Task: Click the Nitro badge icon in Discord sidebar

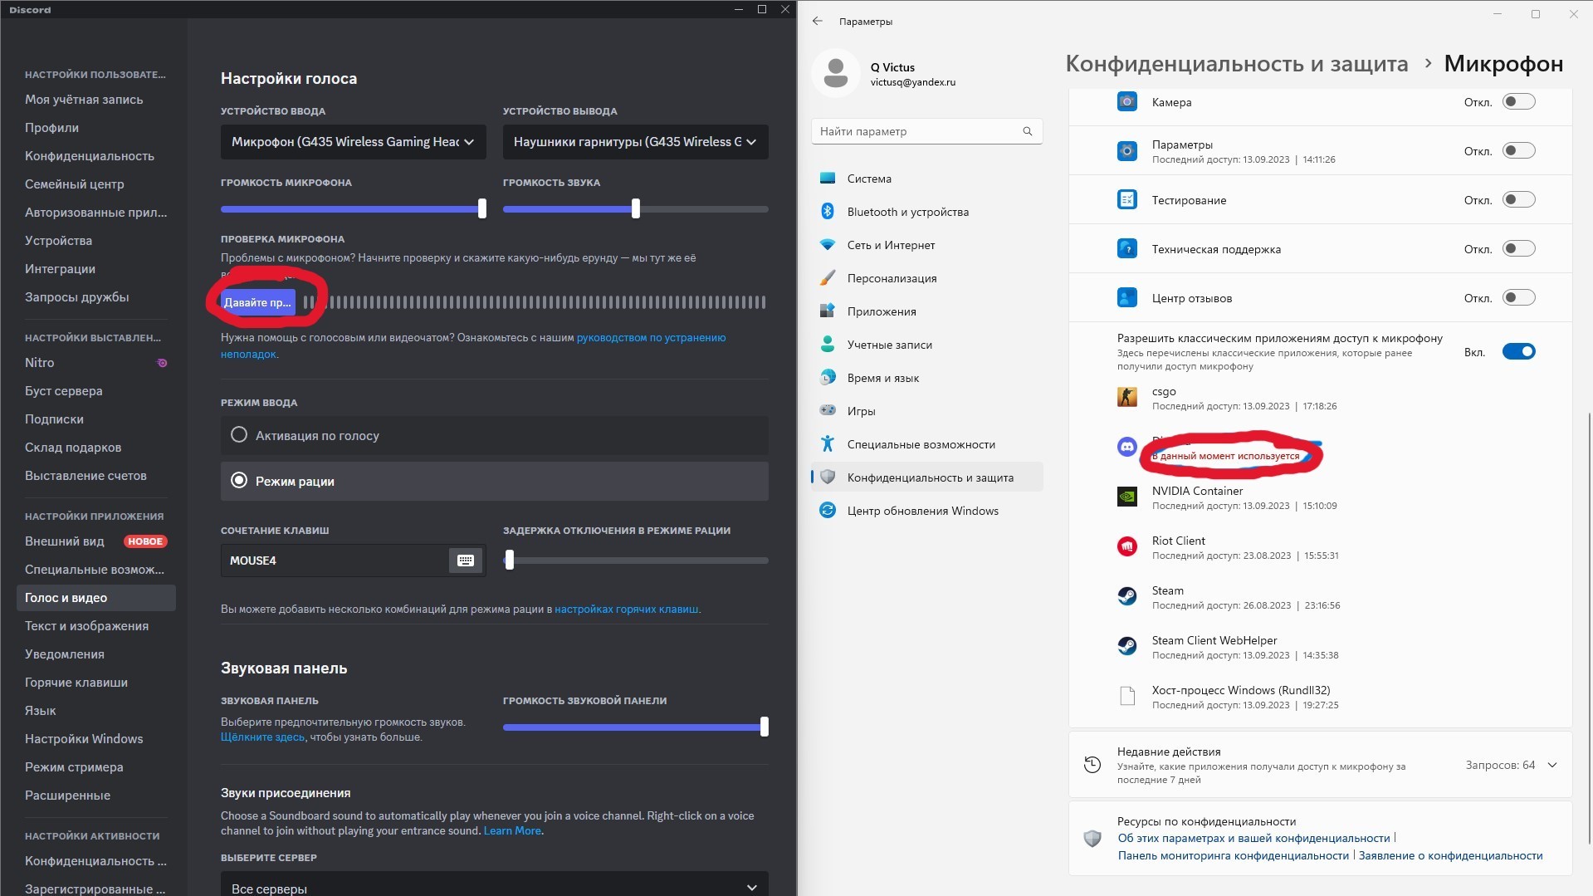Action: pos(163,363)
